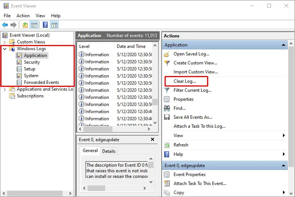The image size is (295, 197).
Task: Click the binoculars Find icon in Actions
Action: 167,108
